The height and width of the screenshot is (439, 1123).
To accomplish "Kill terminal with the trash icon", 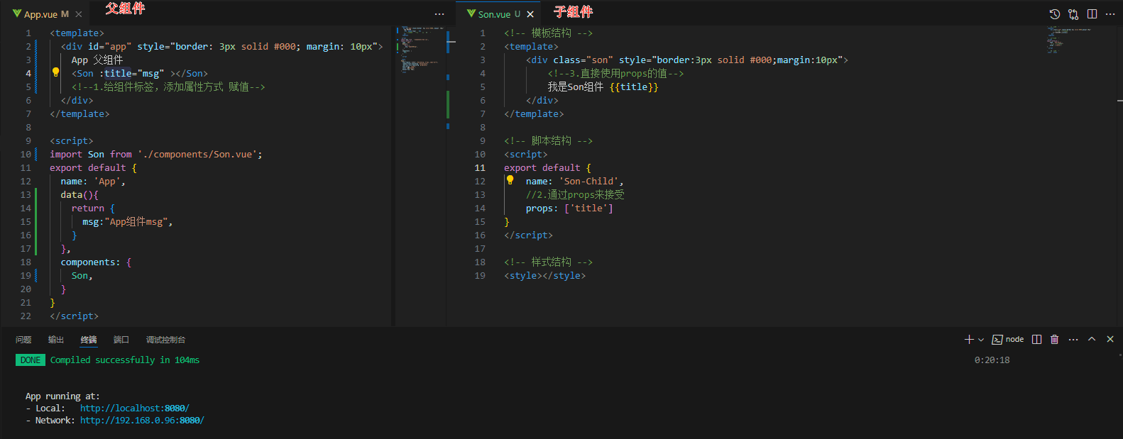I will (1055, 340).
